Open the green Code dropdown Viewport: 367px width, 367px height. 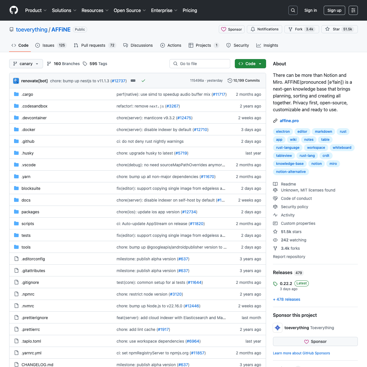coord(250,64)
